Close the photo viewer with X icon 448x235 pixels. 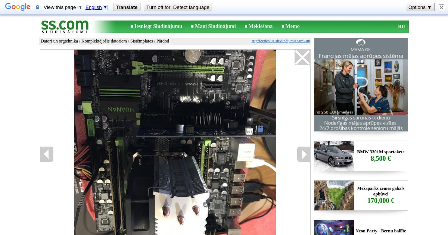[x=302, y=57]
